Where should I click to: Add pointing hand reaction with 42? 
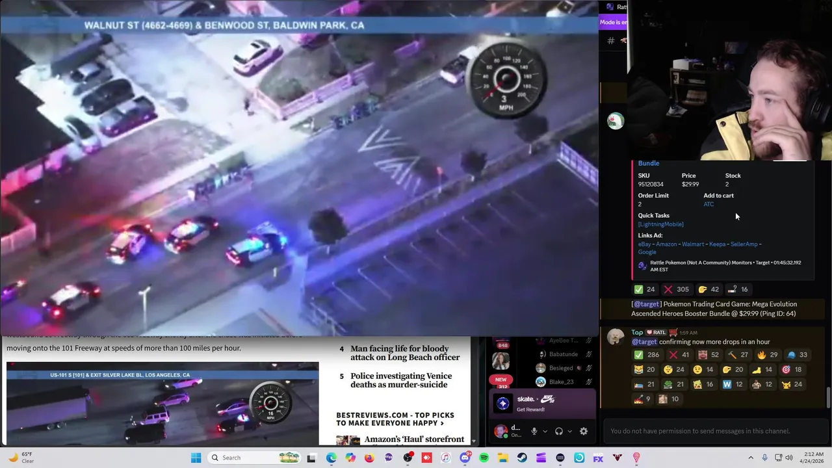pyautogui.click(x=708, y=289)
